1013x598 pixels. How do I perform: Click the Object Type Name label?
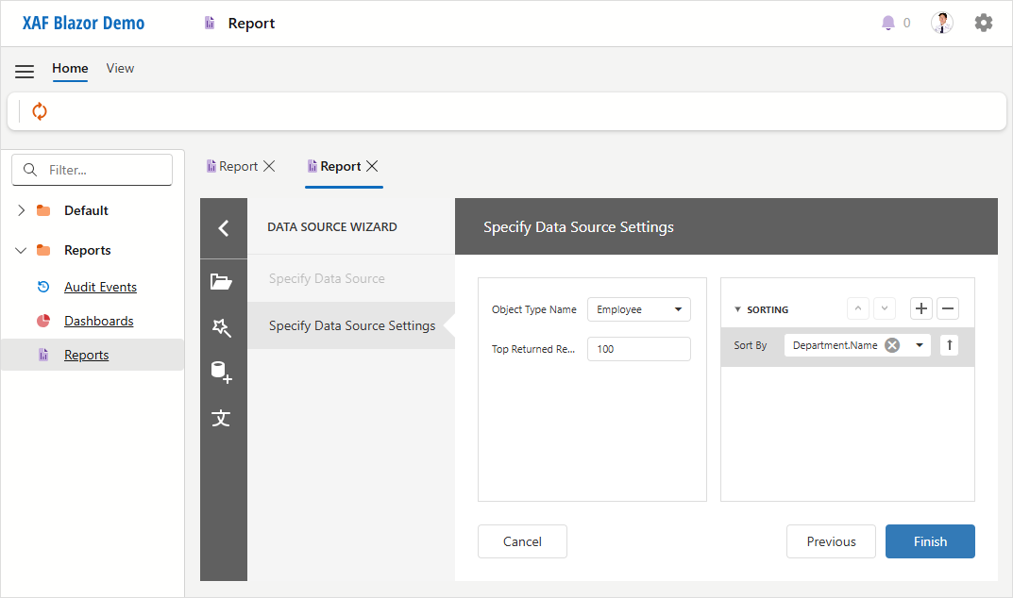point(533,309)
